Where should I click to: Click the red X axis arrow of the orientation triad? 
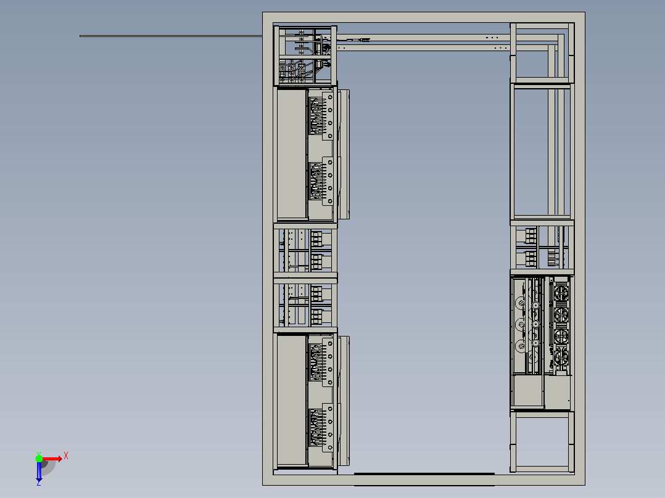(52, 459)
